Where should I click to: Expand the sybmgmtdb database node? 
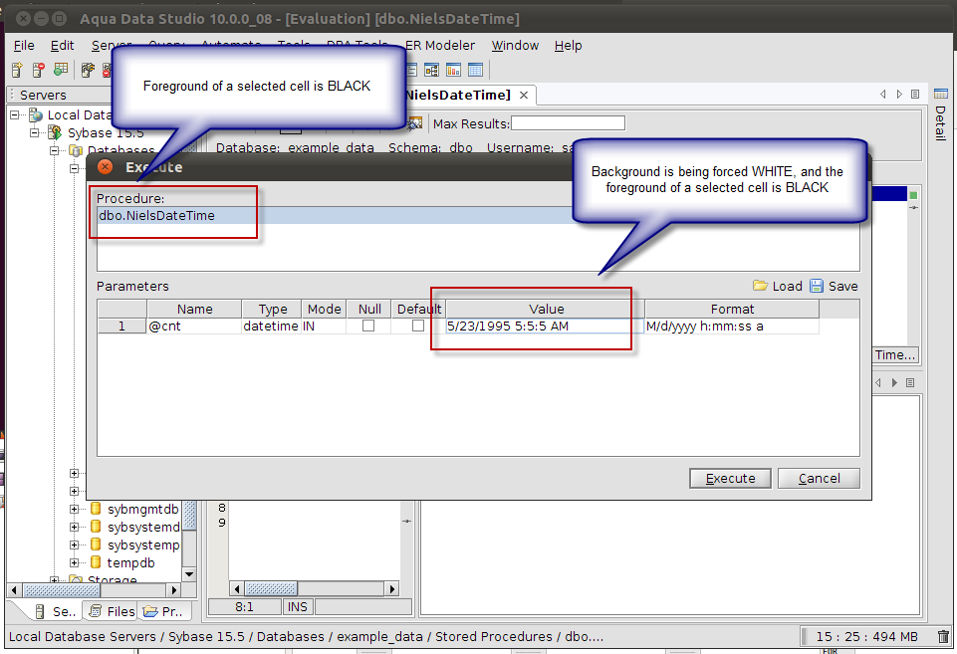click(x=74, y=509)
